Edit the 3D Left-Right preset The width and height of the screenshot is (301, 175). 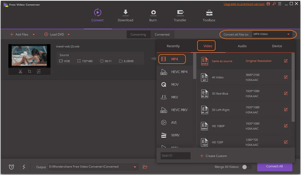pyautogui.click(x=286, y=110)
